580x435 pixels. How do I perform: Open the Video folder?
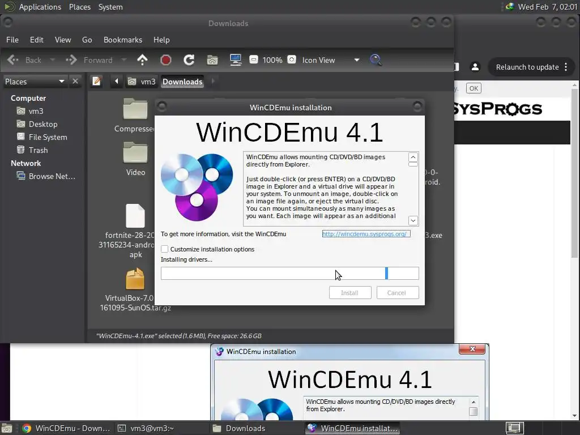pyautogui.click(x=135, y=159)
